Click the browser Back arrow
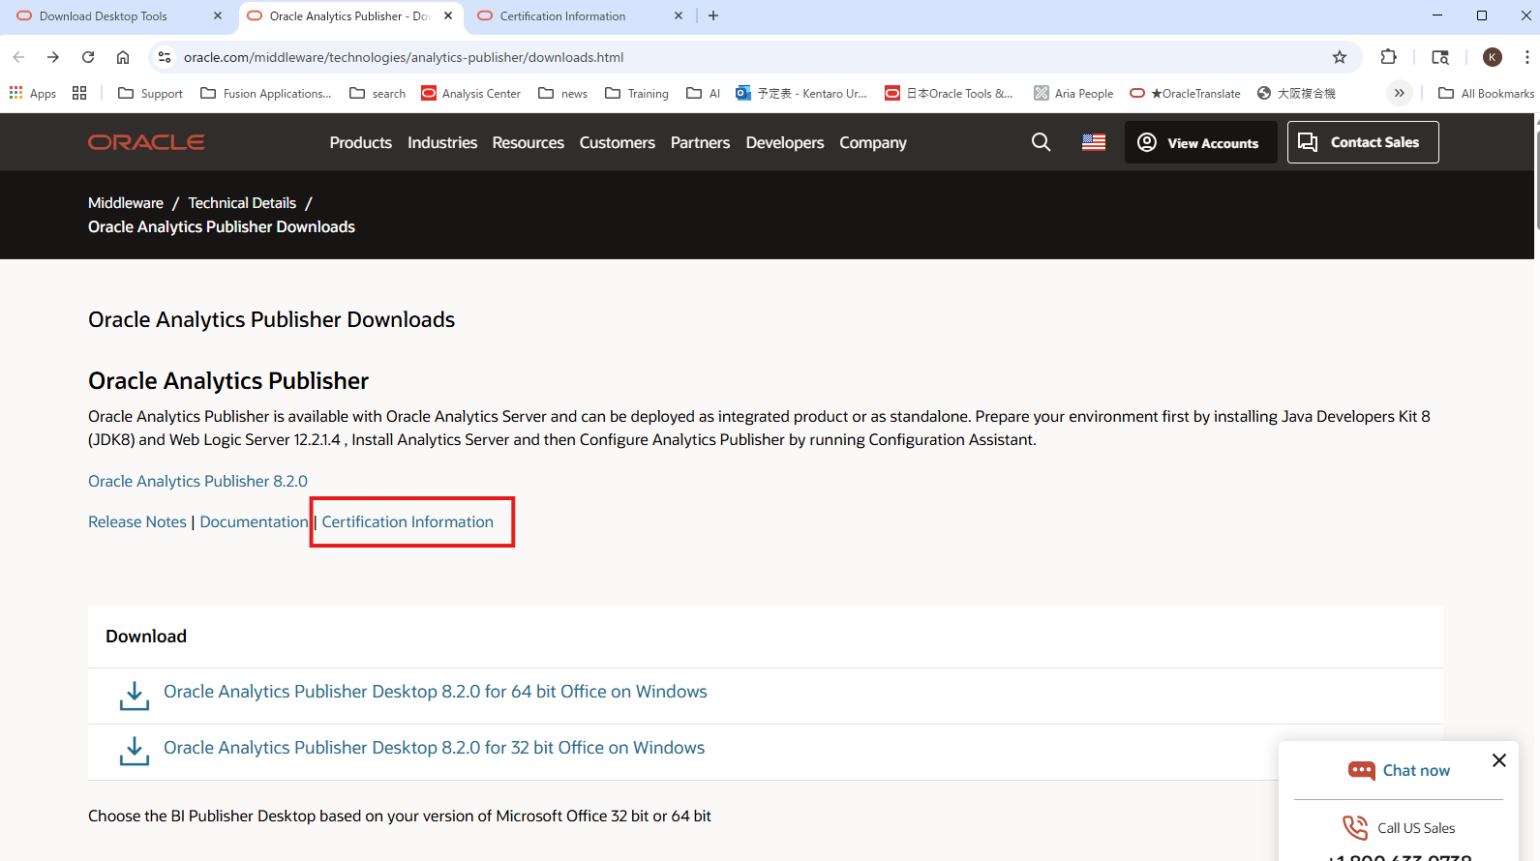Image resolution: width=1540 pixels, height=861 pixels. (x=18, y=57)
